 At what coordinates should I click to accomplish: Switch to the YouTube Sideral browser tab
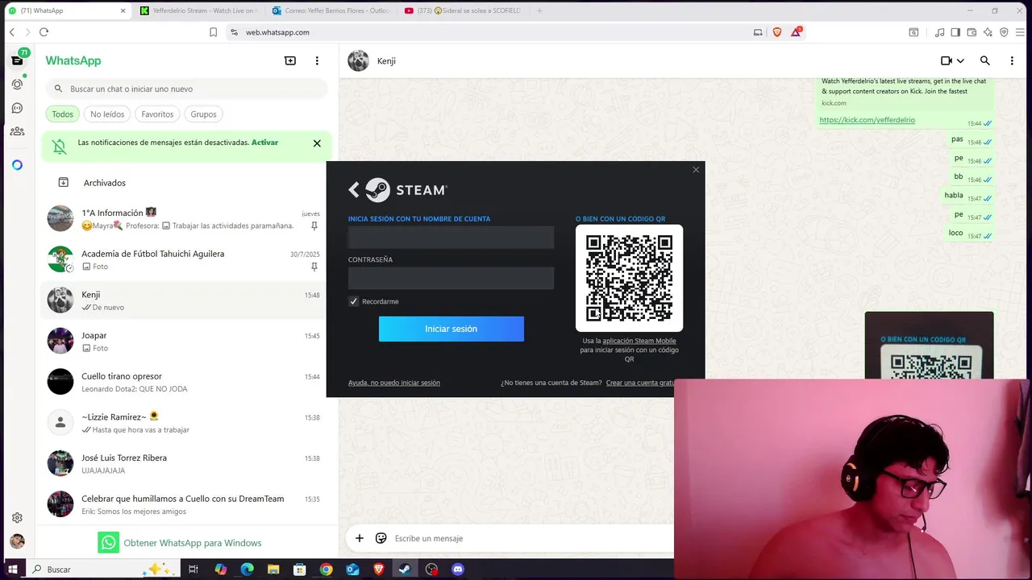[462, 10]
